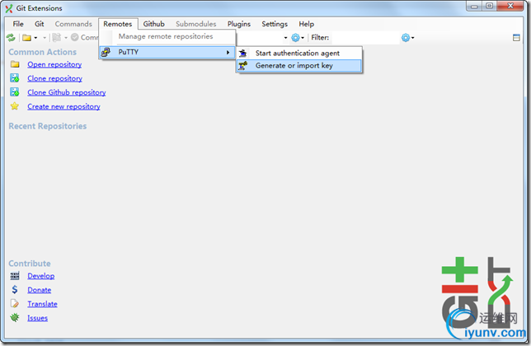Click the star icon beside Create new repository
Viewport: 531px width, 346px height.
click(x=15, y=106)
